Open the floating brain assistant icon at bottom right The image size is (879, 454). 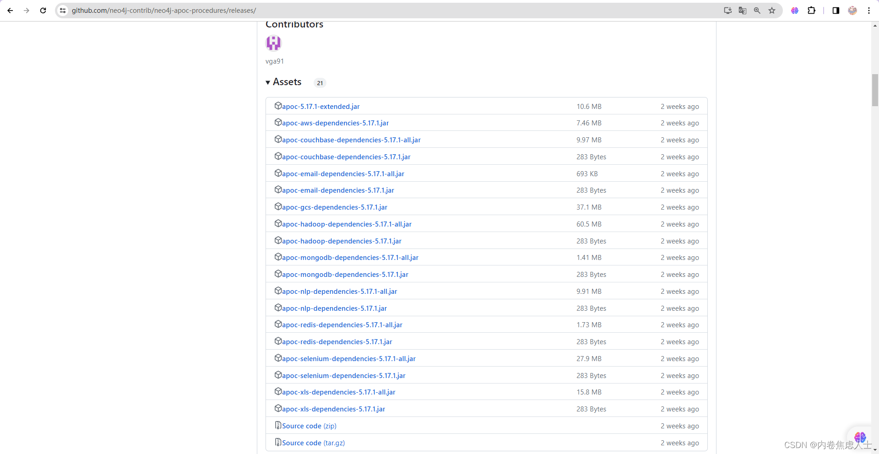point(860,438)
